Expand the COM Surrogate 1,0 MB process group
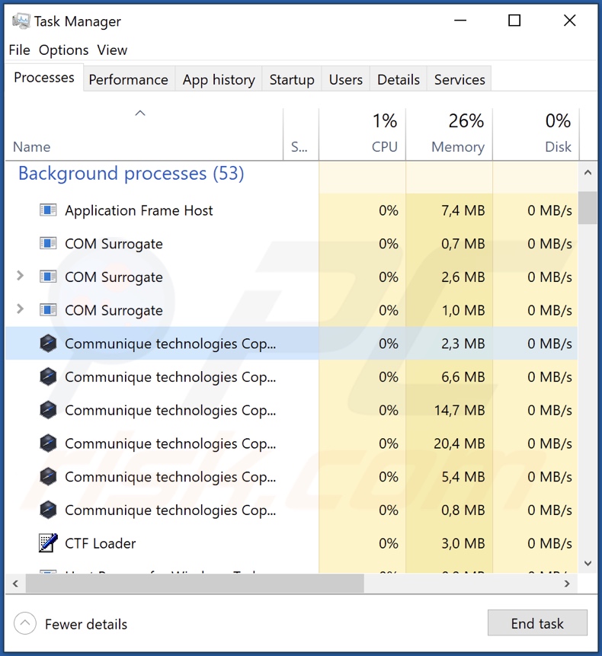The width and height of the screenshot is (602, 656). [x=20, y=309]
